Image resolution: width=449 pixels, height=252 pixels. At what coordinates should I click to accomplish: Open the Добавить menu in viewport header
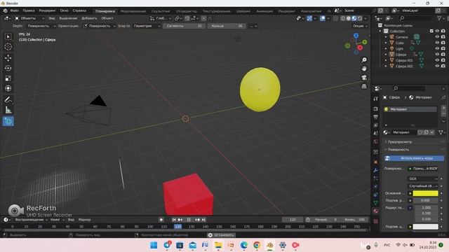point(89,18)
